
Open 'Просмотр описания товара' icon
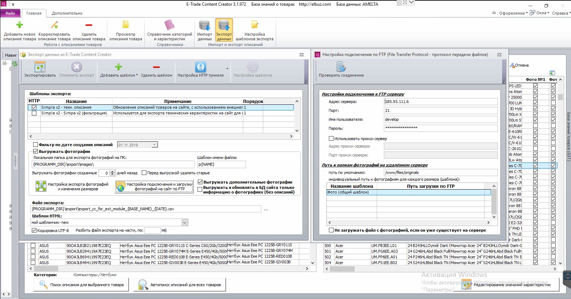tap(126, 25)
